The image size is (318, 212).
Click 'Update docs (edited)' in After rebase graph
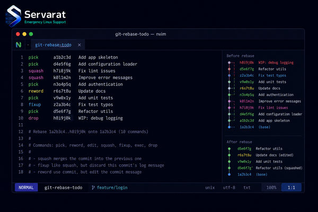[x=275, y=155]
